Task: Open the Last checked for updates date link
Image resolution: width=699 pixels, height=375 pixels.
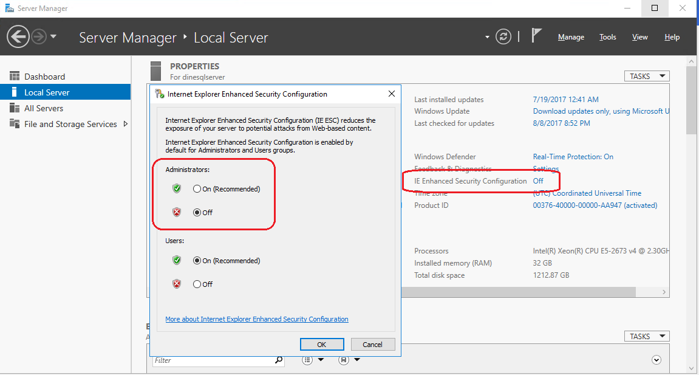Action: (561, 123)
